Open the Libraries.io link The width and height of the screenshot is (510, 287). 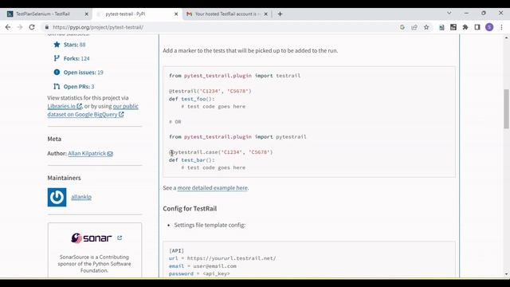click(x=65, y=106)
